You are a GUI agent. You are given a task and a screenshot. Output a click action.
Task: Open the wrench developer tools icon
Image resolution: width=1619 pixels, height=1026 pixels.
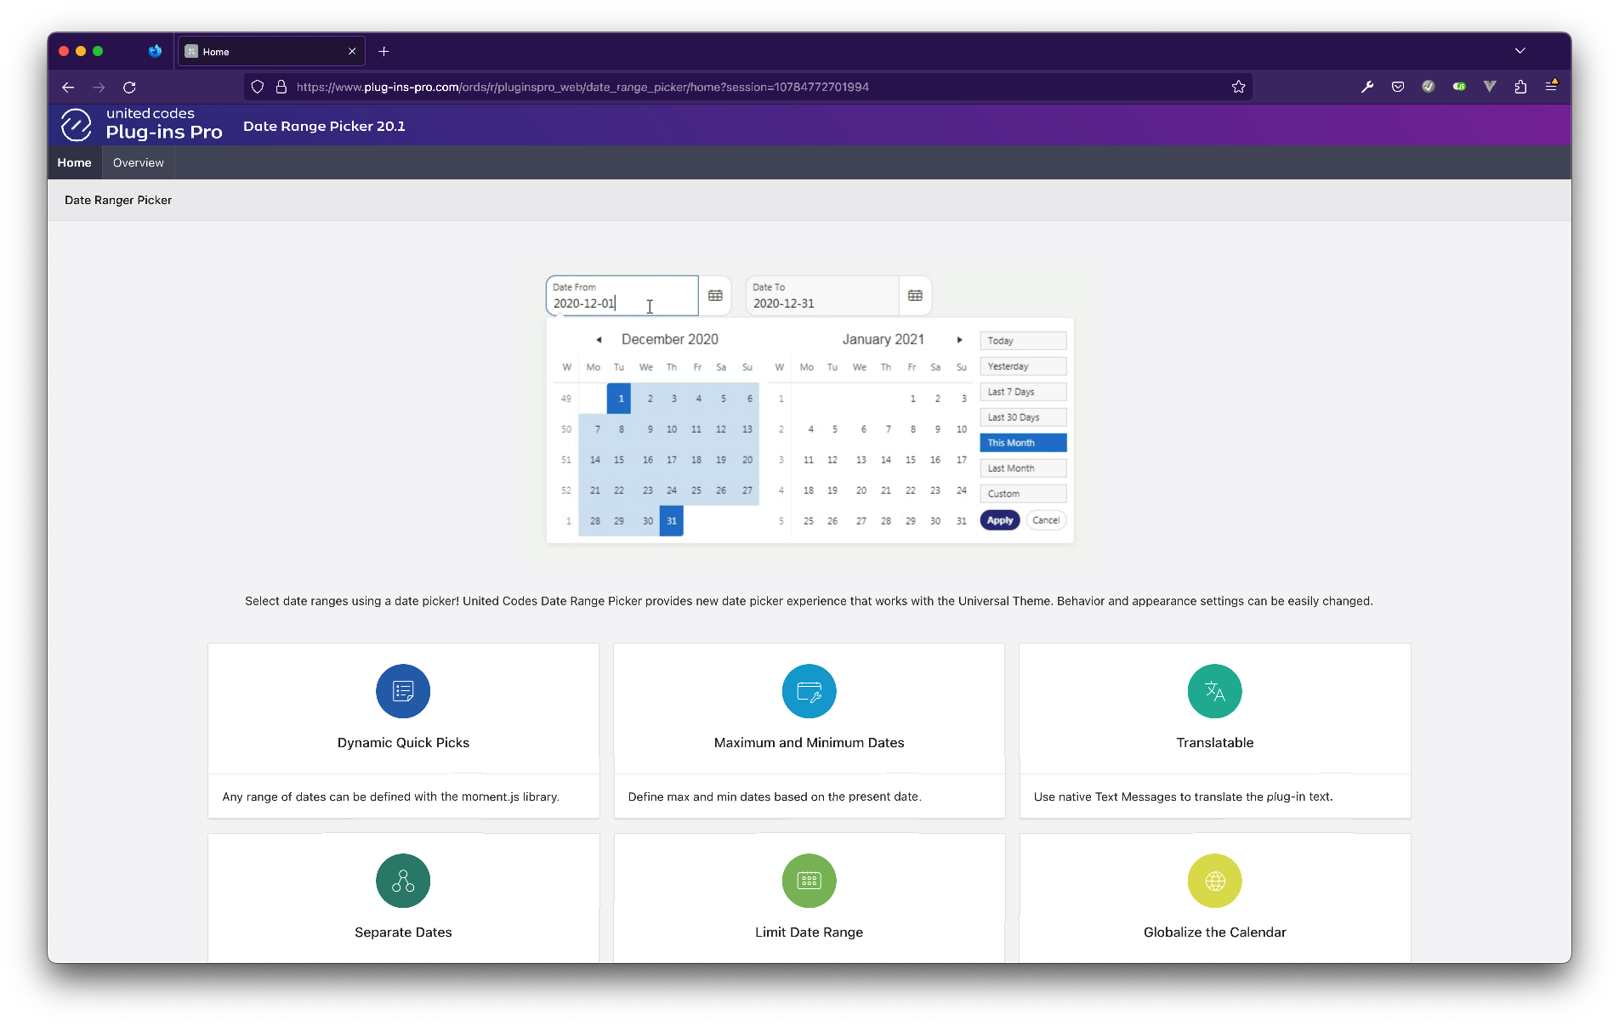click(1367, 87)
